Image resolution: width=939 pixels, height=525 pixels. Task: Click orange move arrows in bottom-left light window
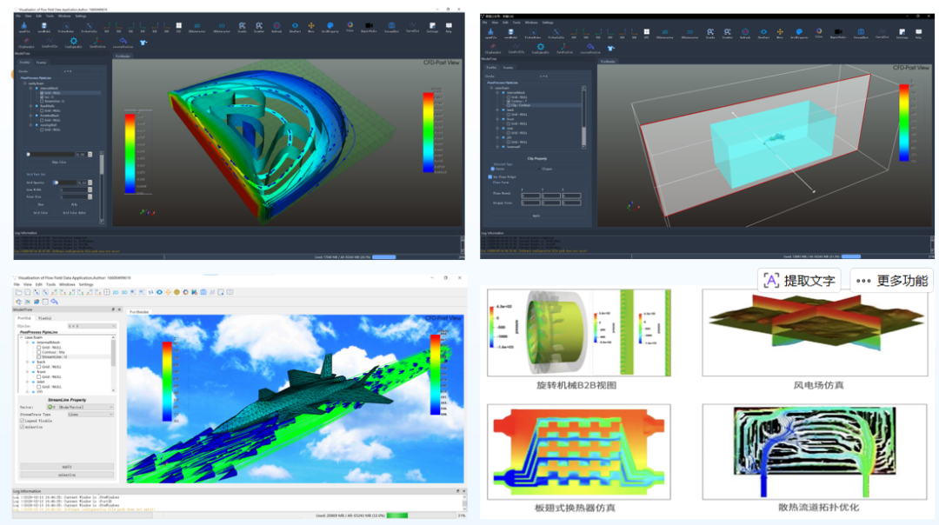(169, 292)
